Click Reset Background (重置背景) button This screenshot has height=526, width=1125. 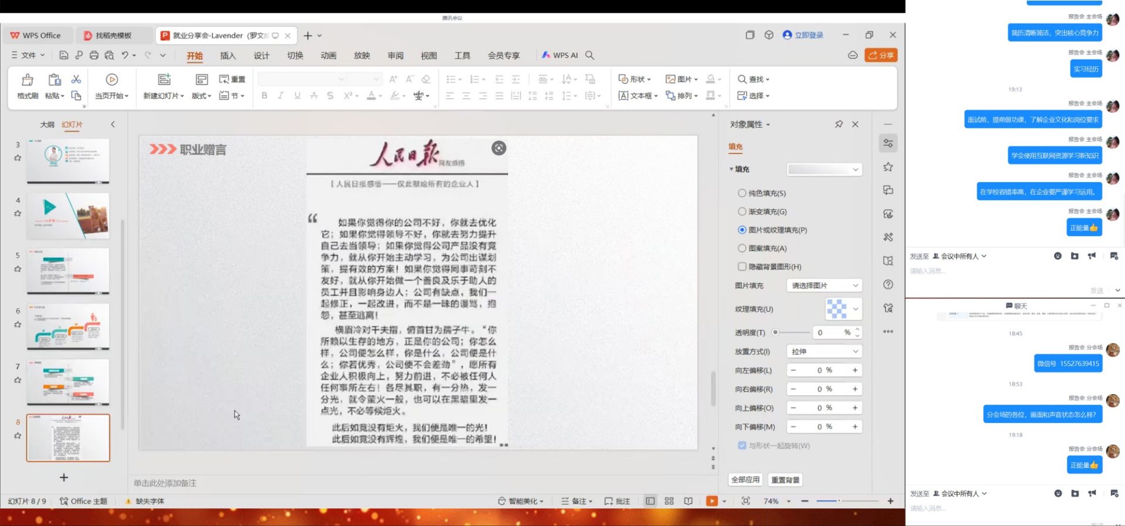pyautogui.click(x=785, y=480)
